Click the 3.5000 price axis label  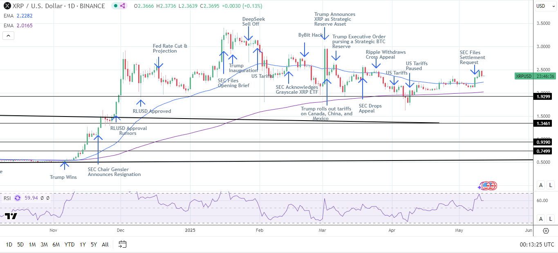click(543, 23)
